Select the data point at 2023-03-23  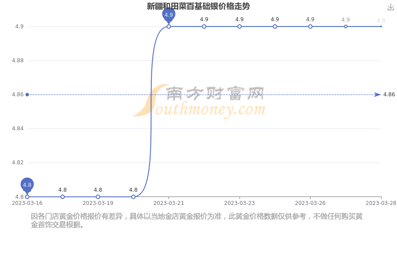coord(240,26)
